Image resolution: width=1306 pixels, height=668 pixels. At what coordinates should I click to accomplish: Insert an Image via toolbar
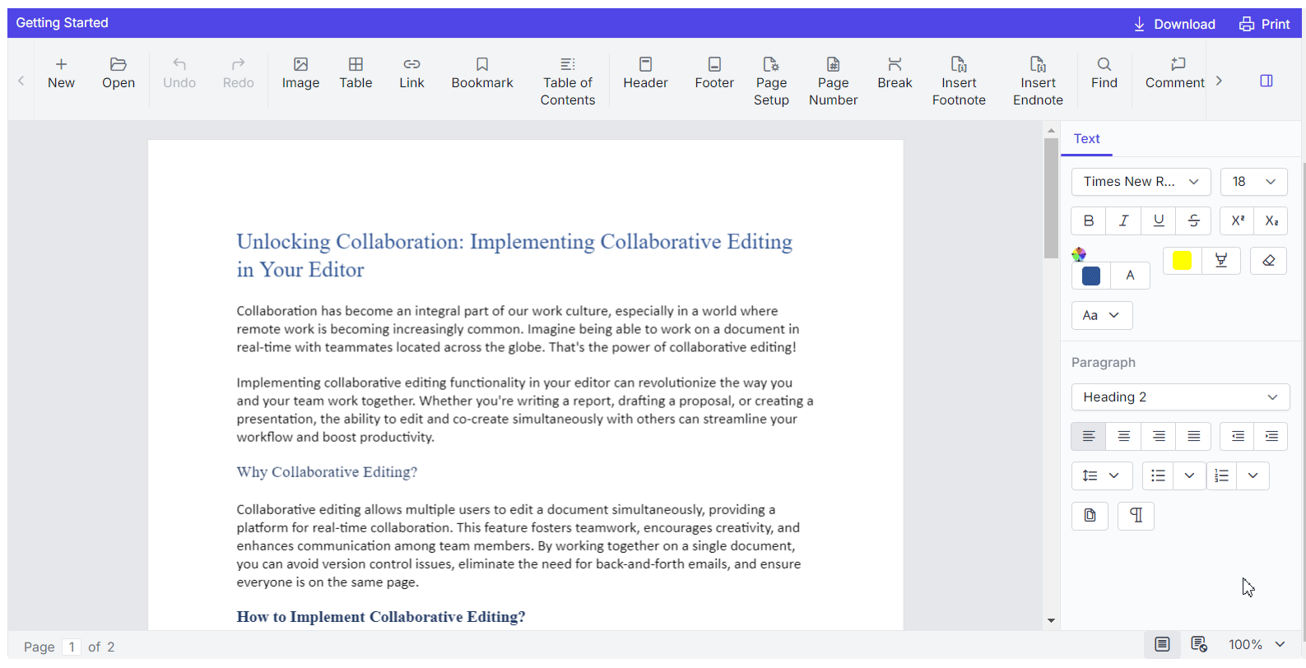coord(300,73)
